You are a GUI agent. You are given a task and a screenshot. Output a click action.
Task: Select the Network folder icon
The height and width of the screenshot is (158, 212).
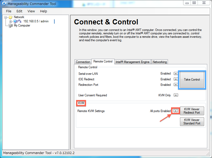[x=10, y=17]
